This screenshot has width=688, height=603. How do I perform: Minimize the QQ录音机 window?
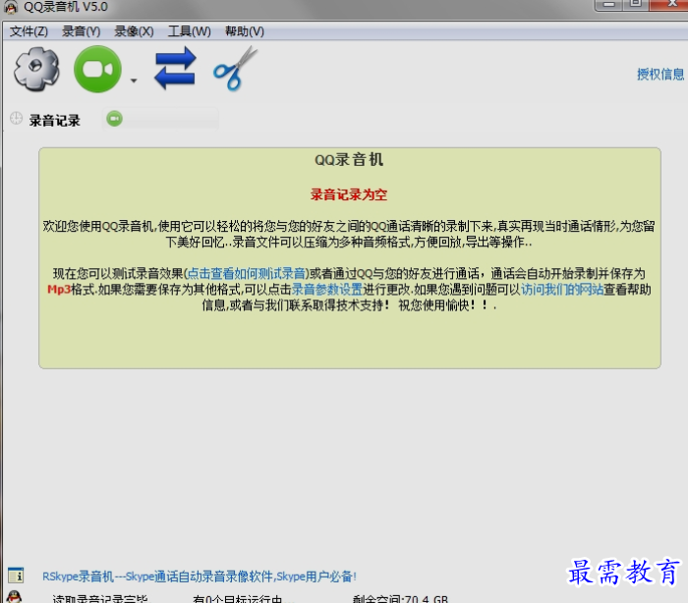click(x=609, y=4)
